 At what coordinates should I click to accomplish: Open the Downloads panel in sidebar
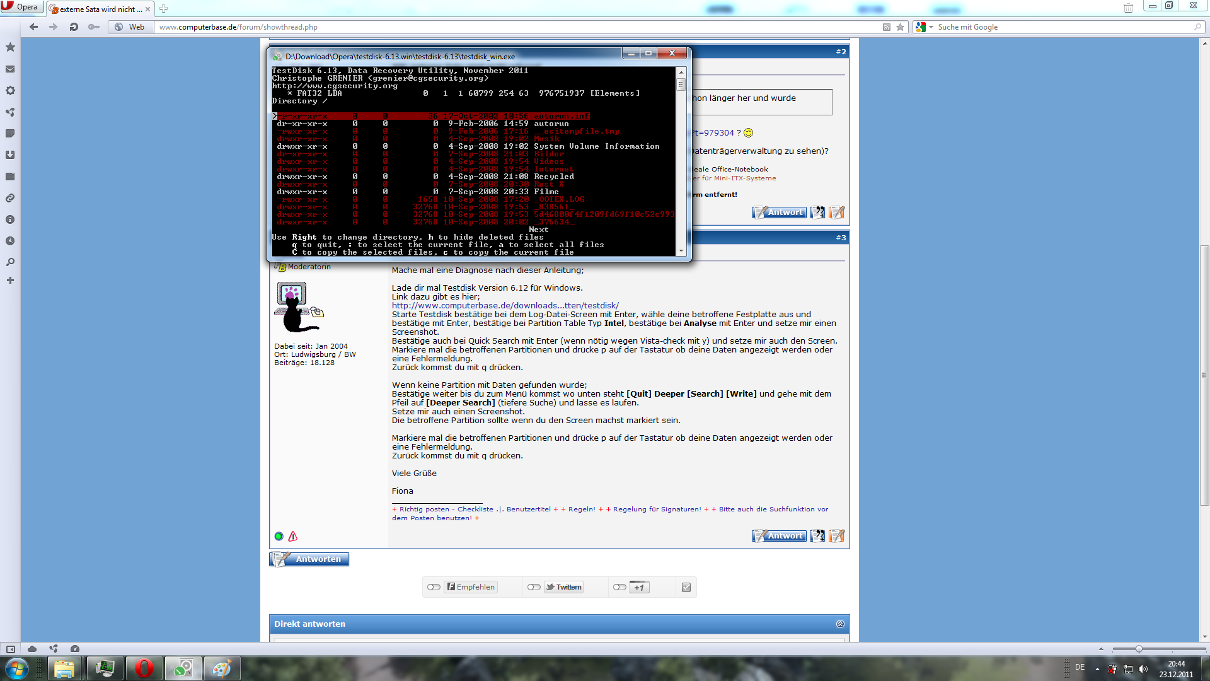pos(10,155)
